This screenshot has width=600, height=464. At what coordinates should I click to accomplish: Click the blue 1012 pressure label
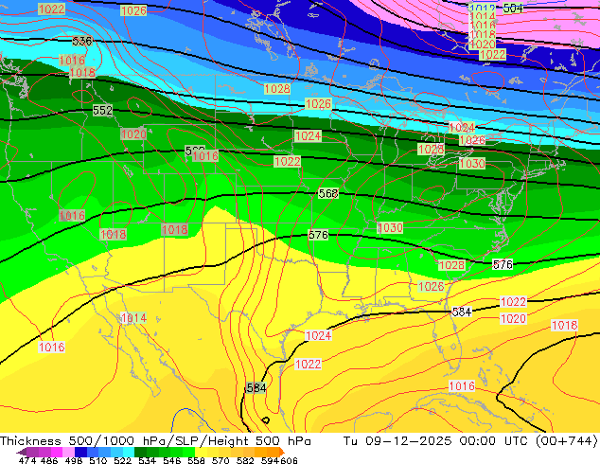click(482, 8)
